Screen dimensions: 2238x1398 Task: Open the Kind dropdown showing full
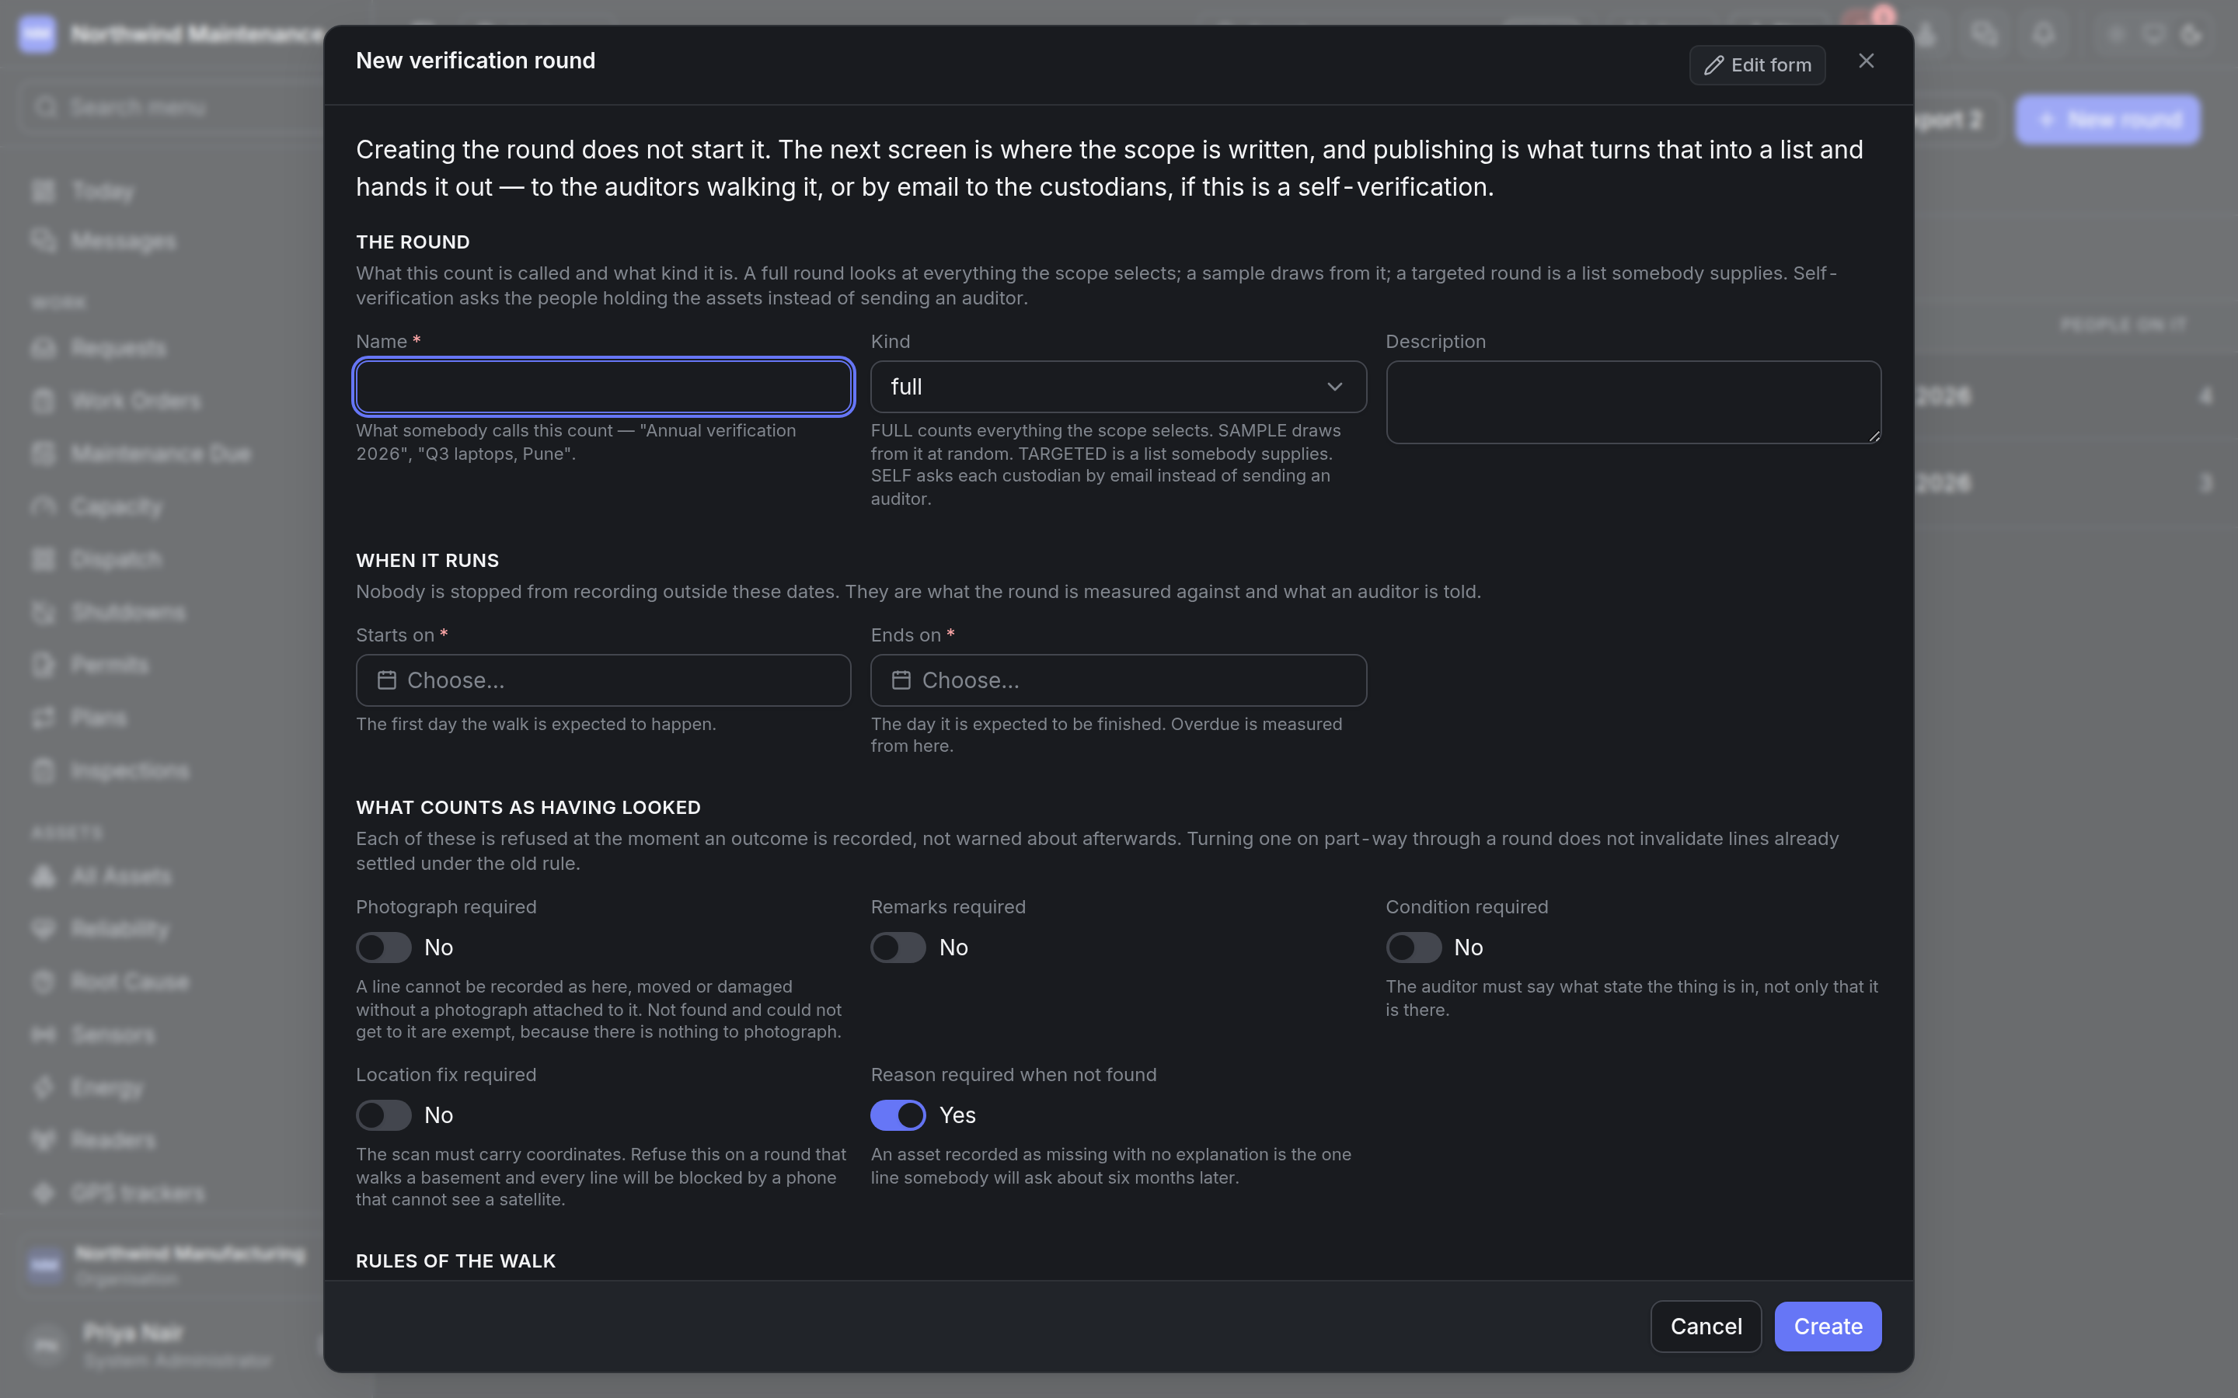(x=1118, y=387)
